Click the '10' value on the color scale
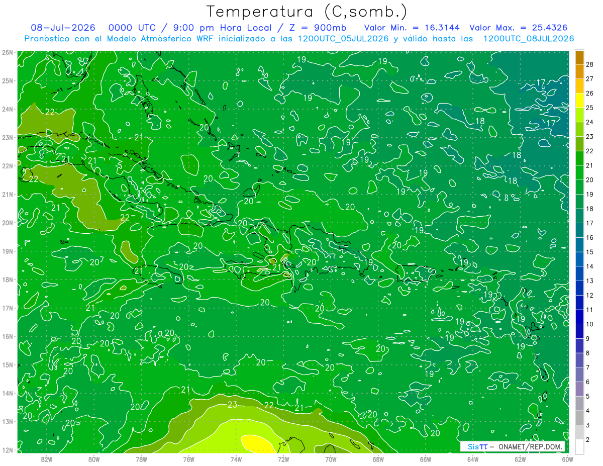The image size is (603, 466). (x=589, y=324)
